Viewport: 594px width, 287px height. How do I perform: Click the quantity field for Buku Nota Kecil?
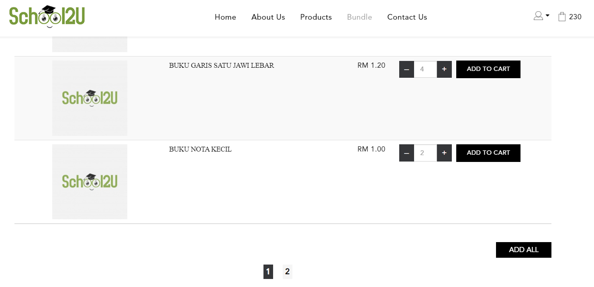[425, 153]
